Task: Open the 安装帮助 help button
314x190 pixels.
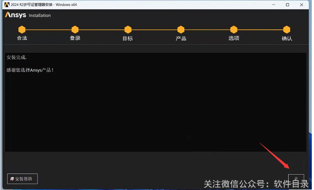Action: click(22, 179)
